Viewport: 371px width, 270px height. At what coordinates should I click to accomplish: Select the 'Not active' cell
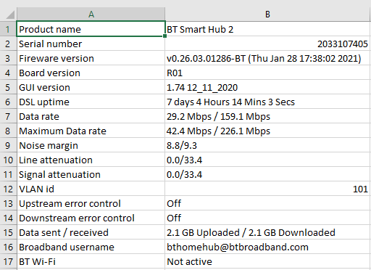pyautogui.click(x=268, y=261)
